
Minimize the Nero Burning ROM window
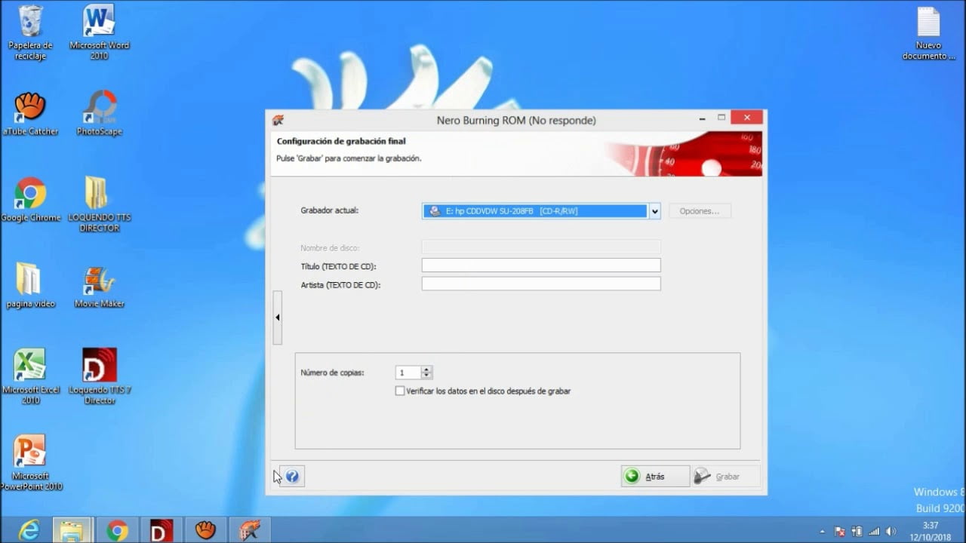point(703,118)
